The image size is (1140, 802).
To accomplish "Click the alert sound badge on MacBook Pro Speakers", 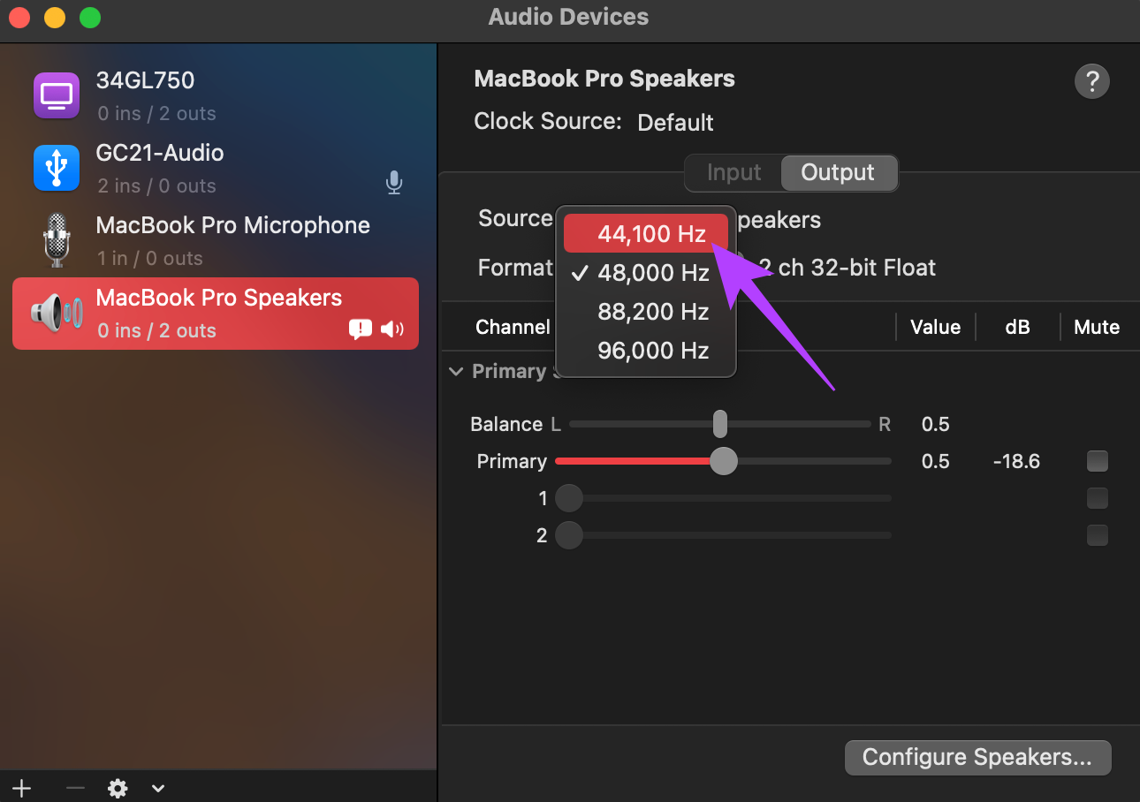I will pos(361,329).
